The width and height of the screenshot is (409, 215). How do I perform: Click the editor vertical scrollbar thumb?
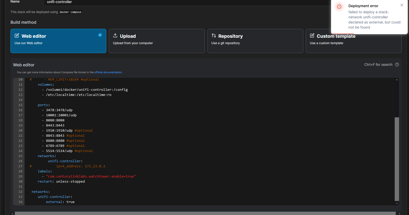coord(397,159)
